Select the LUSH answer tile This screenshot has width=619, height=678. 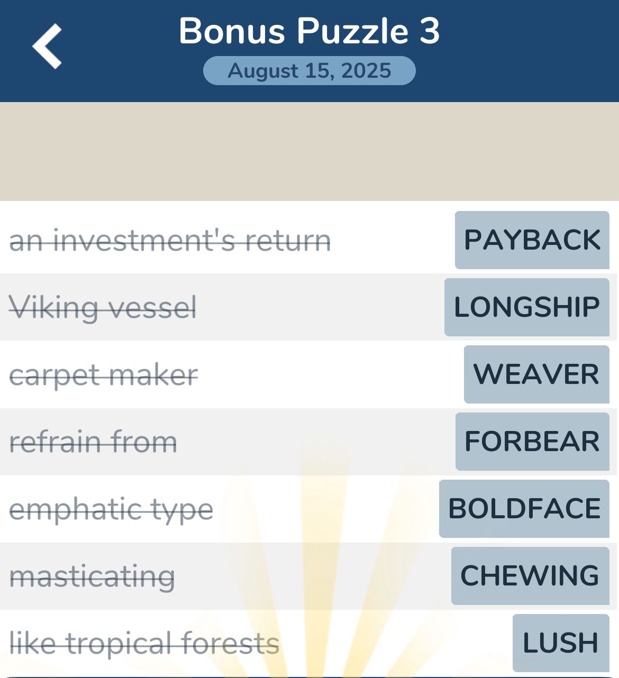tap(560, 643)
